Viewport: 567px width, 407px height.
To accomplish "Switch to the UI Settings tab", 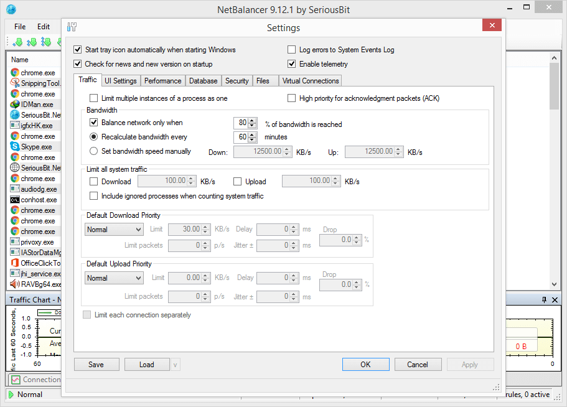I will coord(120,81).
